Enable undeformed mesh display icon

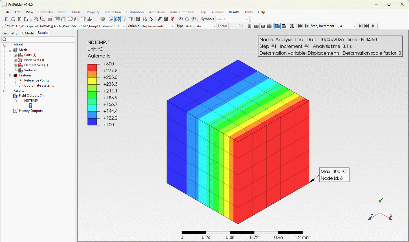[x=250, y=26]
